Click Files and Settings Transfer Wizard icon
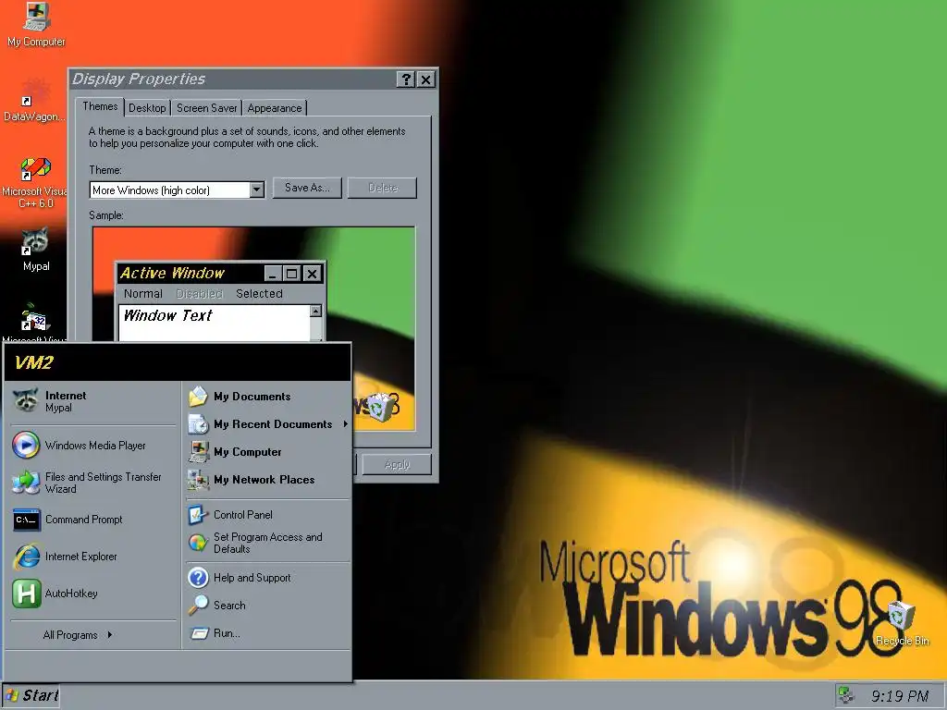 (26, 482)
